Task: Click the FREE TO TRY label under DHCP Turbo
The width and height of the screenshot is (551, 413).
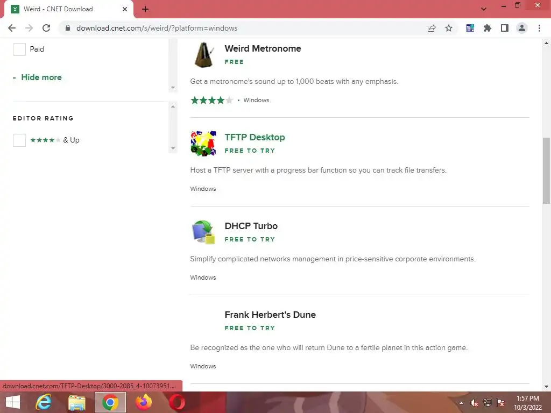Action: 250,239
